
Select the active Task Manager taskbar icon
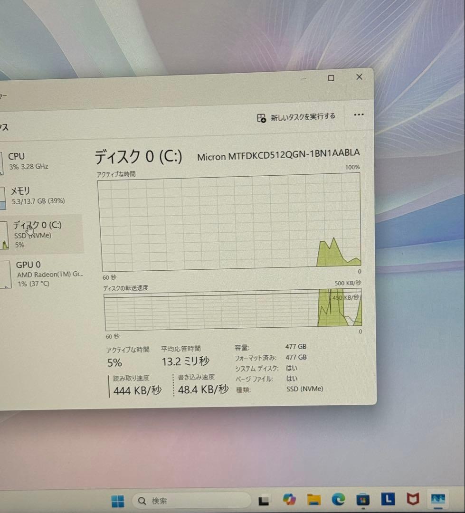coord(437,500)
